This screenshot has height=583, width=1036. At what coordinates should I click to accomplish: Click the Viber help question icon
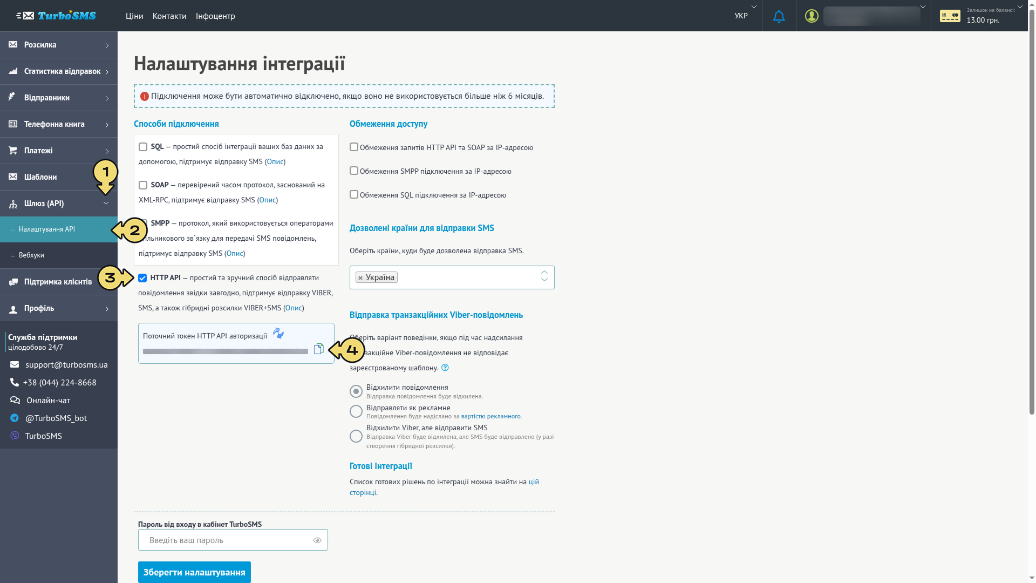pos(445,368)
